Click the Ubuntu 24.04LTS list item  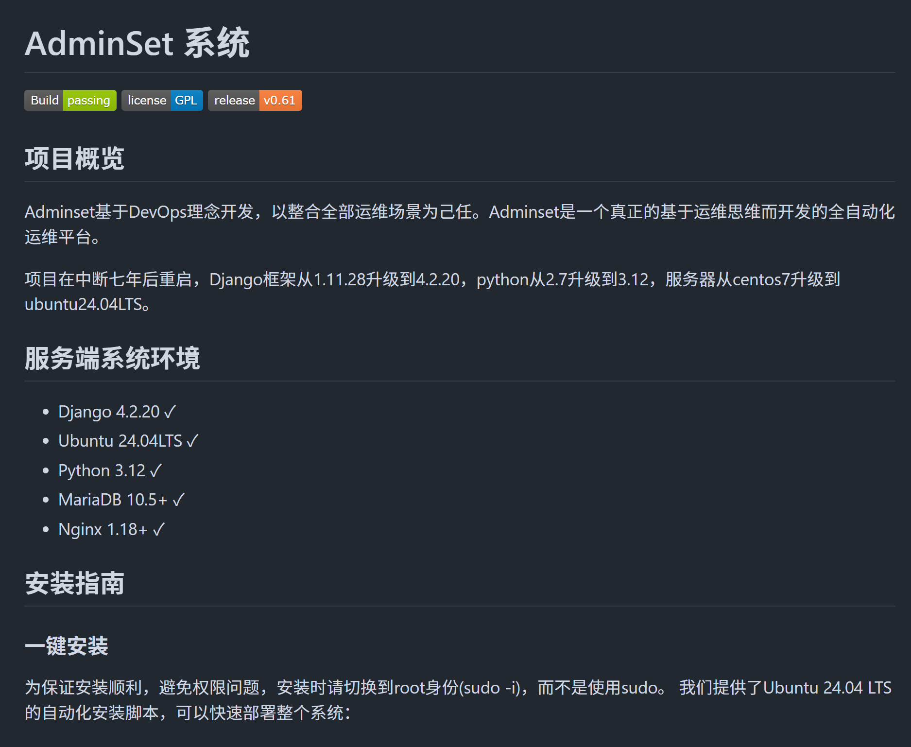point(128,441)
